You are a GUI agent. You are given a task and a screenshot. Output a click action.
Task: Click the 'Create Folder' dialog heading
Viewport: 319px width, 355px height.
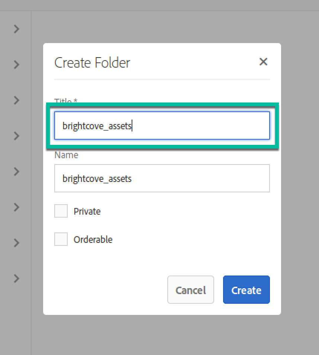92,62
